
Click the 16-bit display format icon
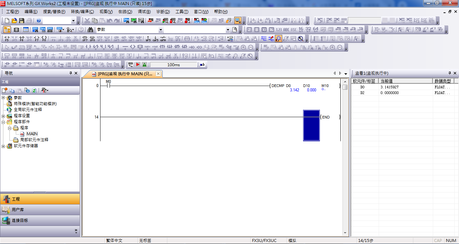(301, 30)
